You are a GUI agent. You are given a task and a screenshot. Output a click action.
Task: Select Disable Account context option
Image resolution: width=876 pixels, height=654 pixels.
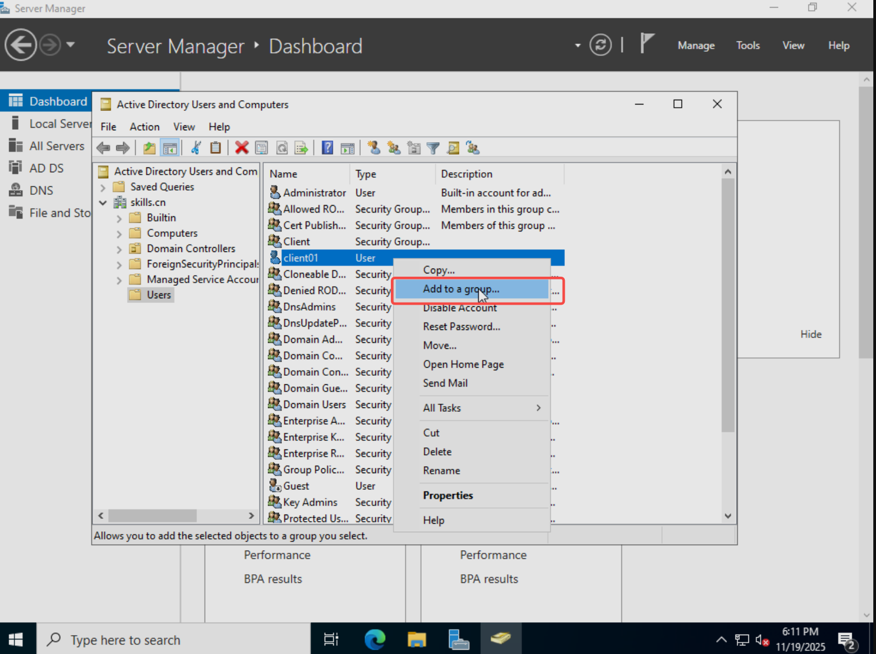click(472, 308)
